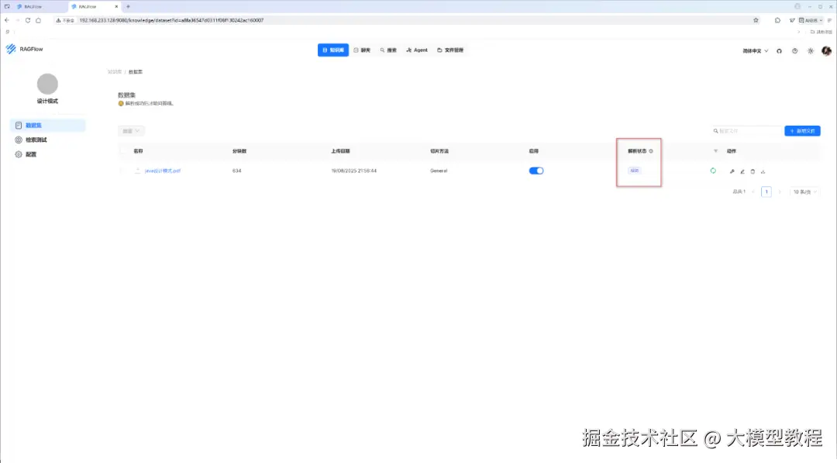837x463 pixels.
Task: Toggle the select-all checkbox in table header
Action: point(123,151)
